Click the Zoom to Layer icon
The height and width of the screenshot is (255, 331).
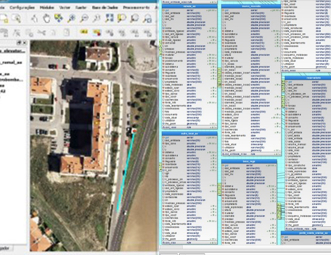pyautogui.click(x=135, y=18)
